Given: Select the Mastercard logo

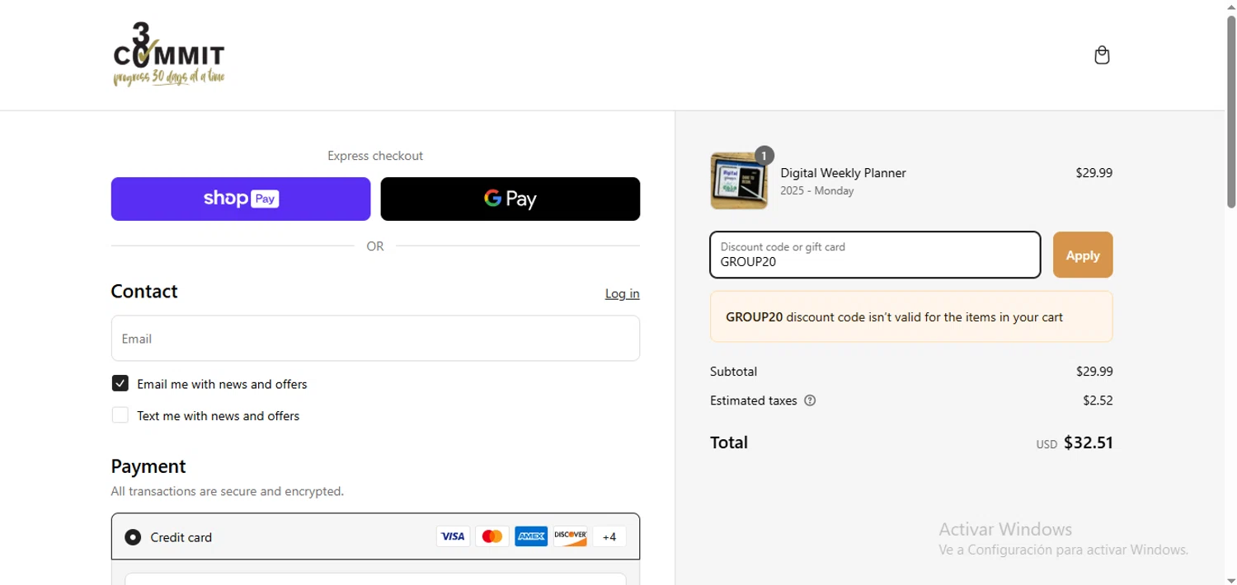Looking at the screenshot, I should click(492, 537).
